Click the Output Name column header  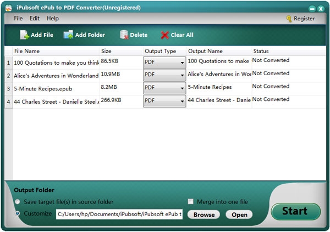point(219,51)
